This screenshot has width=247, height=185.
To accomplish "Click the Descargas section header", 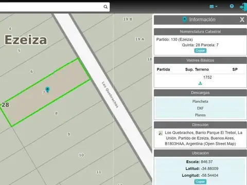I will pyautogui.click(x=200, y=92).
